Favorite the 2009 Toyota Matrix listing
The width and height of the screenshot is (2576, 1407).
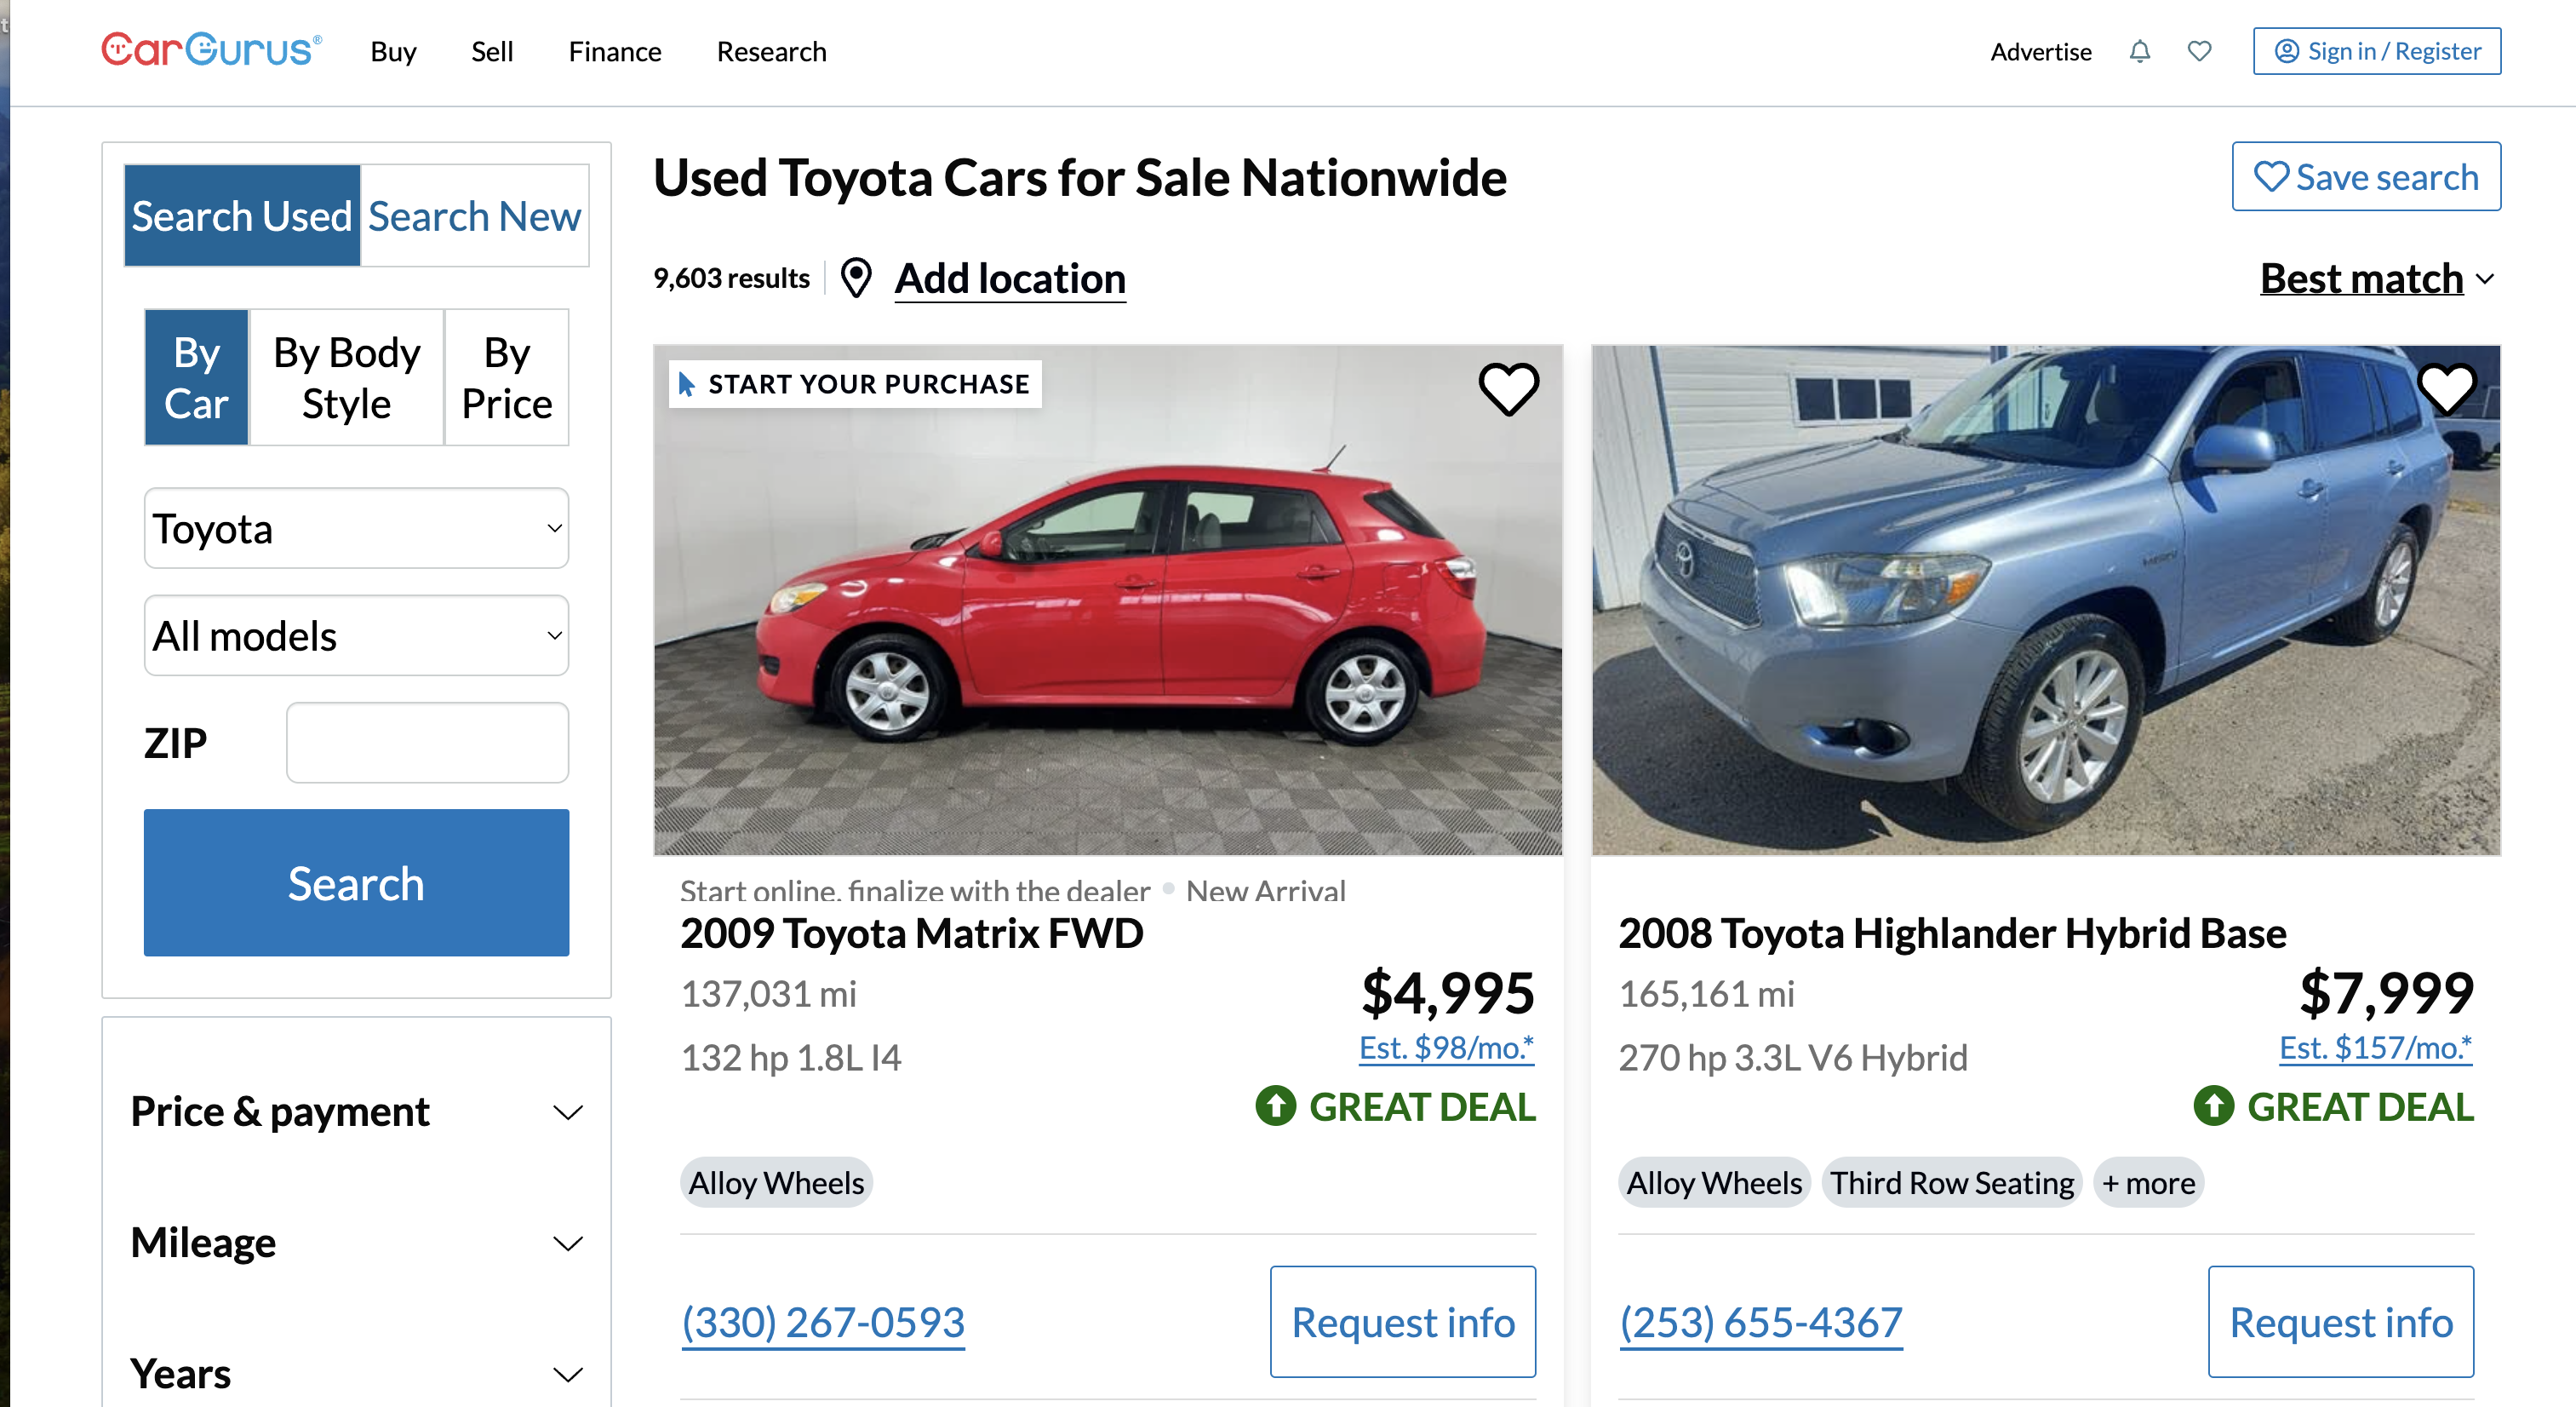pos(1508,388)
